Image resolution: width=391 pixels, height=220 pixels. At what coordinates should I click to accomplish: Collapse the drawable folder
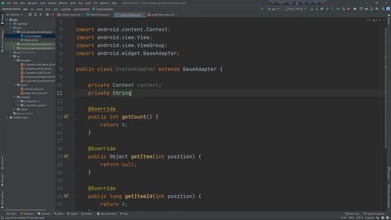(x=15, y=61)
